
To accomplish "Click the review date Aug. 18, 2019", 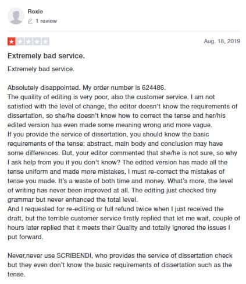I will pos(222,41).
